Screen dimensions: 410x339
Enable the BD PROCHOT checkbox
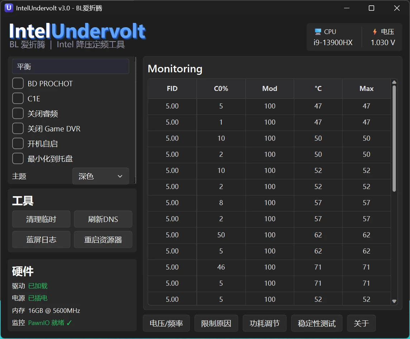pyautogui.click(x=18, y=83)
